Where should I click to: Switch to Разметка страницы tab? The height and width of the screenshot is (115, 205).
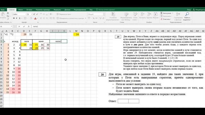click(43, 10)
